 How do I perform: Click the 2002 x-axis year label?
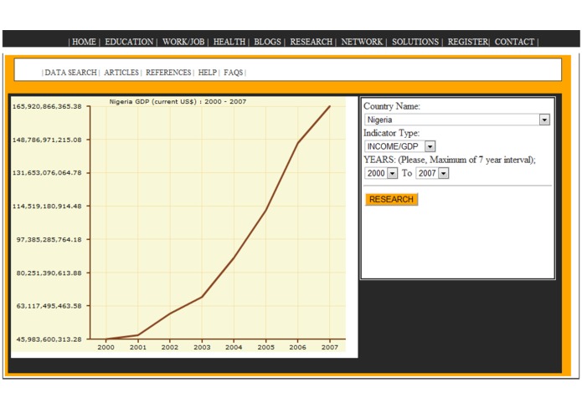(x=170, y=348)
